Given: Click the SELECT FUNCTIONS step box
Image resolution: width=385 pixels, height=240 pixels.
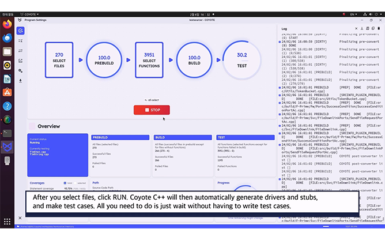Looking at the screenshot, I should pos(149,60).
